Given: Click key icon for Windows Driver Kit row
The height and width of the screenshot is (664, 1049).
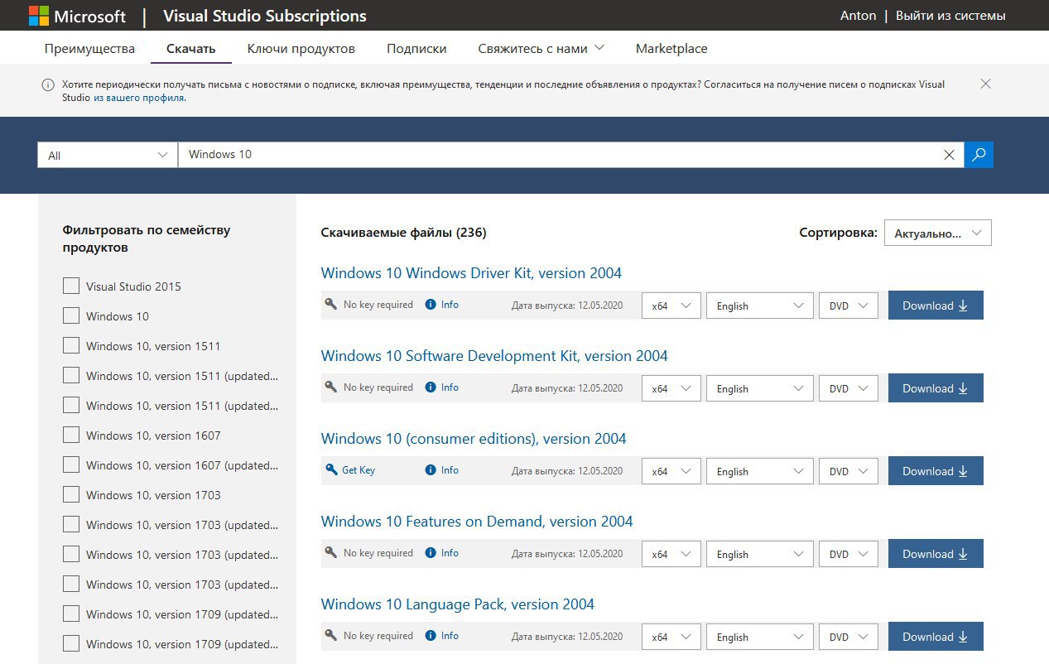Looking at the screenshot, I should (331, 305).
